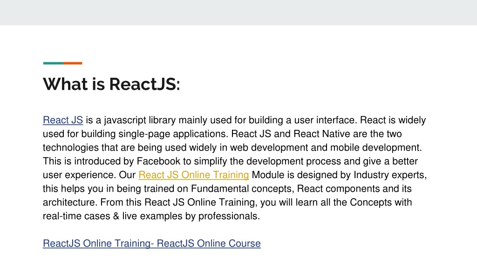Click the word 'Facebook' in the paragraph
Viewport: 477px width, 268px height.
(158, 161)
